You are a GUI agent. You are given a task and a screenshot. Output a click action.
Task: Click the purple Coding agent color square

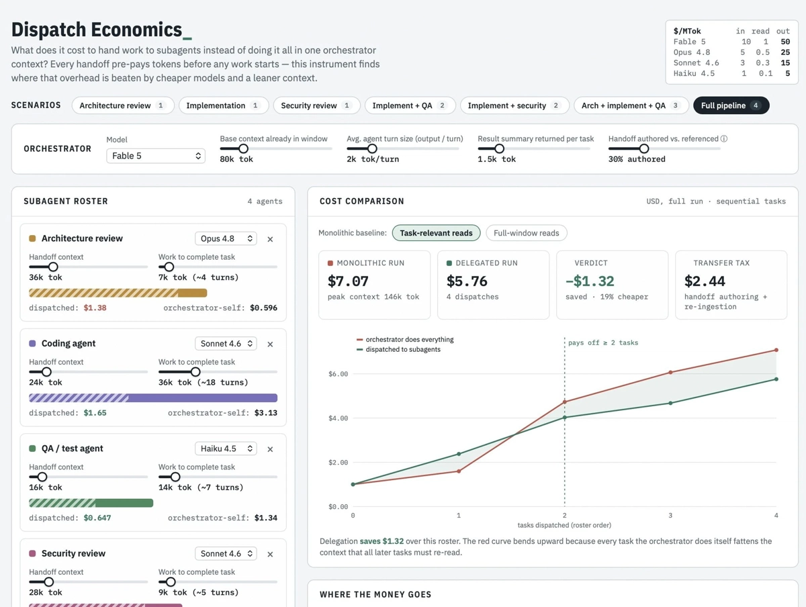tap(32, 343)
